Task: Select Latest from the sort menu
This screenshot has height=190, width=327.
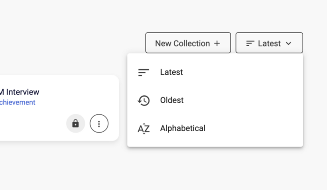Action: click(x=215, y=72)
